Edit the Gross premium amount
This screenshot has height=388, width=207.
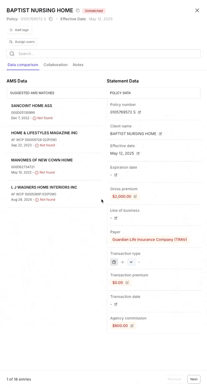[135, 196]
